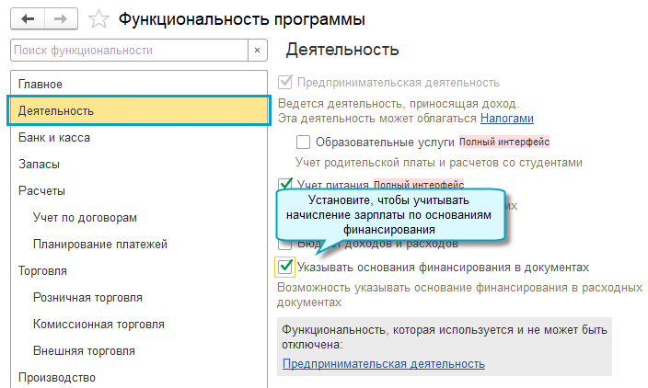Image resolution: width=648 pixels, height=388 pixels.
Task: Go to the 'Запасы' section
Action: click(x=39, y=165)
